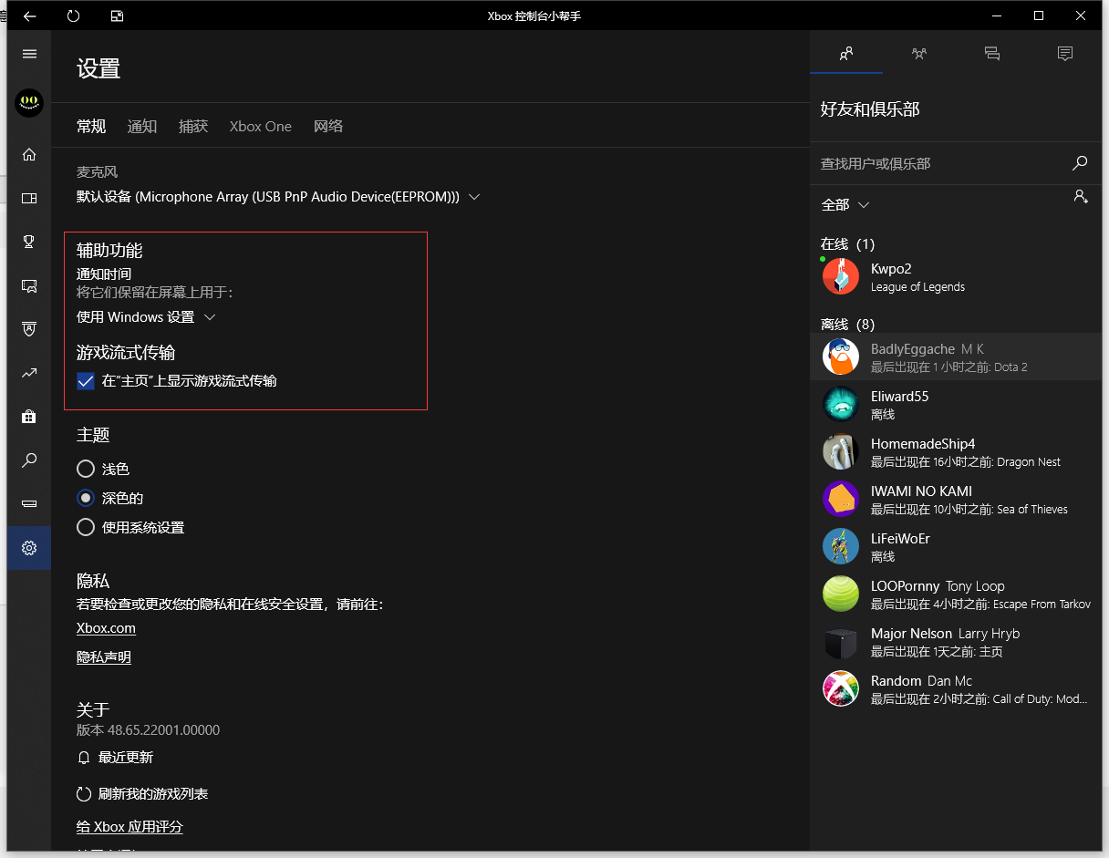The image size is (1109, 858).
Task: Uncheck 在"主页"上显示游戏流式传输 checkbox
Action: point(86,381)
